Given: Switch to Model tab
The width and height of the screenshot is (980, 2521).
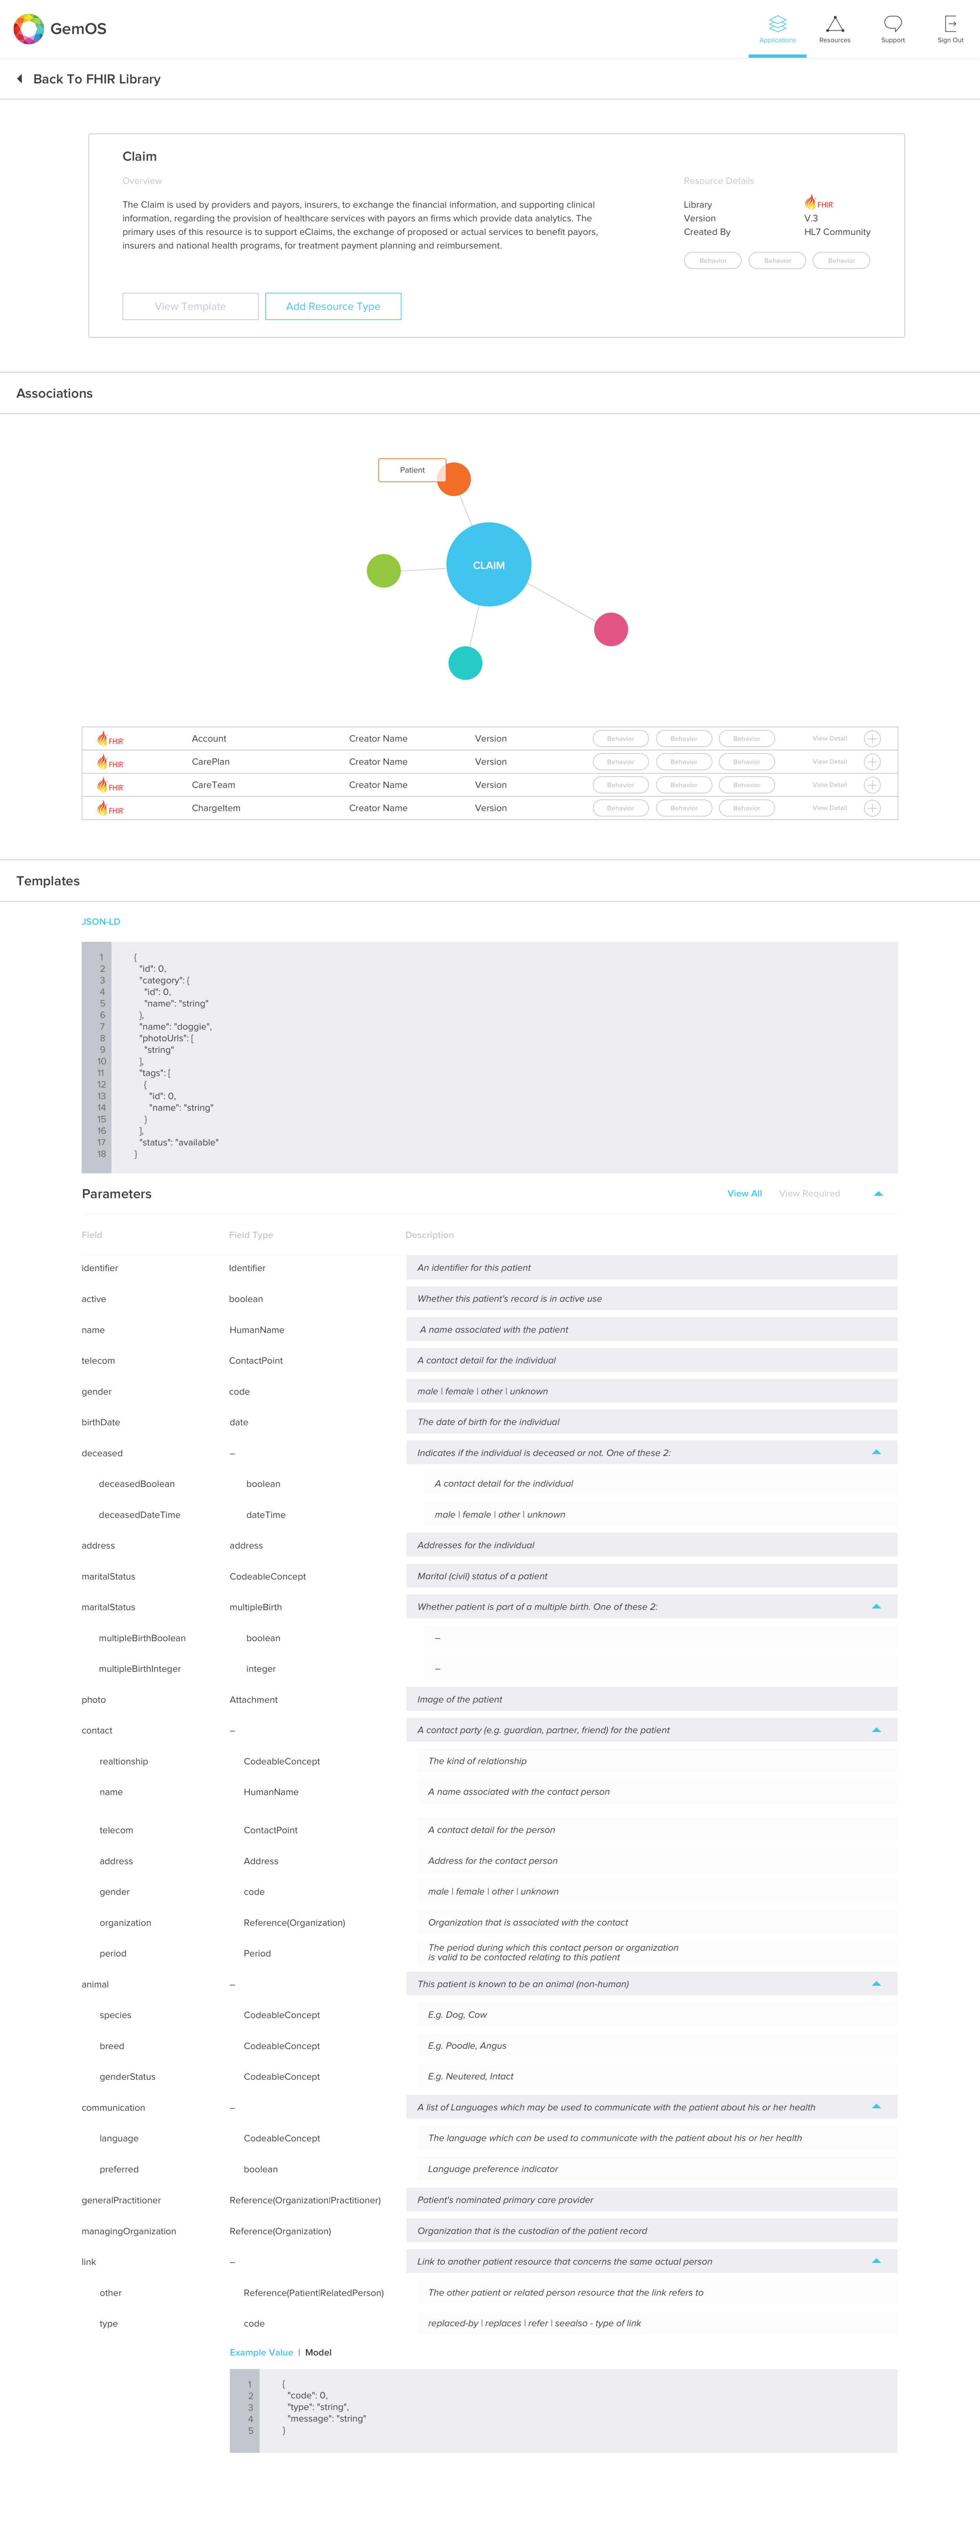Looking at the screenshot, I should 318,2353.
